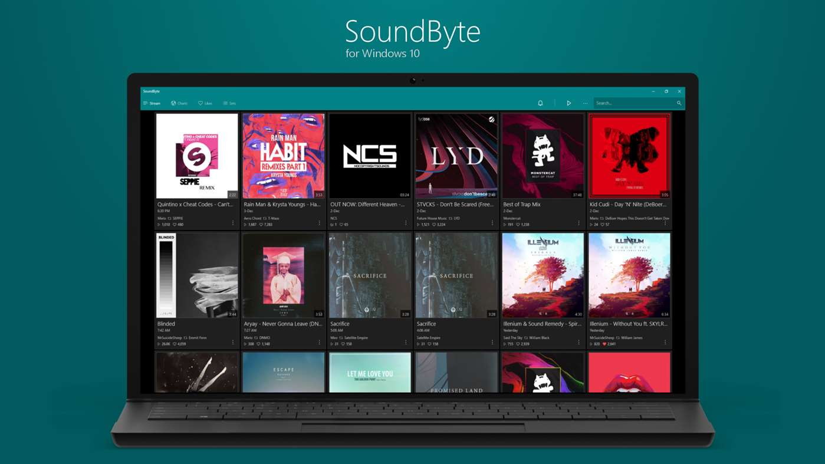
Task: Open Blinded grayscale cover art
Action: 197,275
